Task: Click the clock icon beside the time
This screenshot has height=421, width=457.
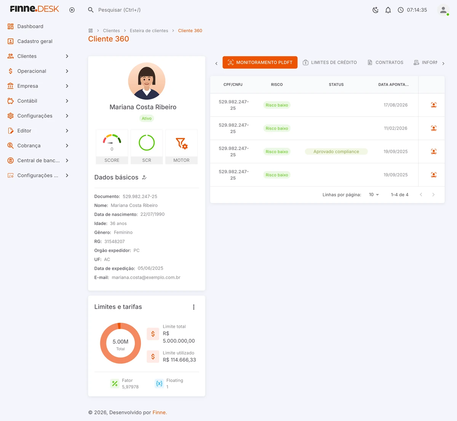Action: [x=401, y=10]
